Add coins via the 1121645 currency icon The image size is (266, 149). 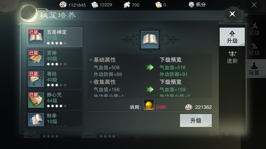pos(63,5)
